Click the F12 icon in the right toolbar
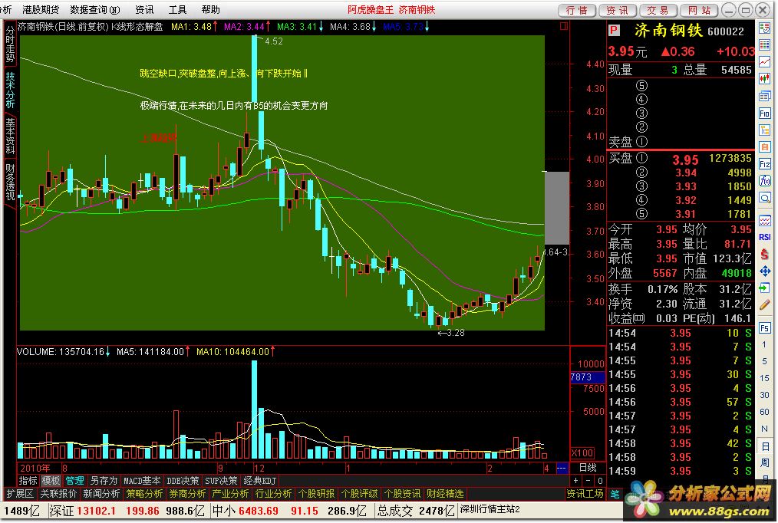Viewport: 778px width, 523px height. click(765, 163)
